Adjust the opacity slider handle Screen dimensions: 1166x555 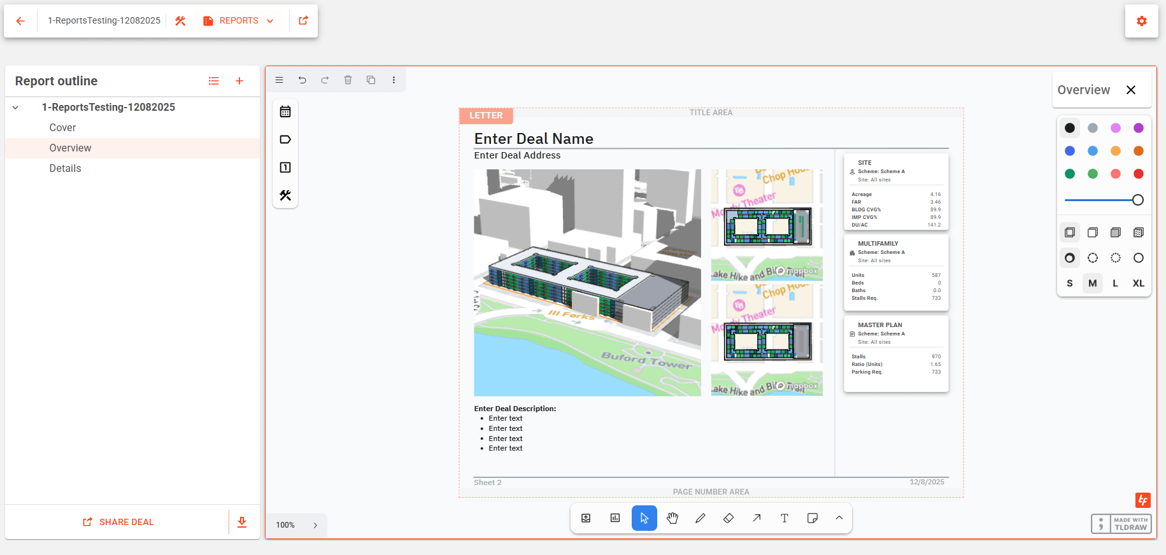coord(1138,200)
